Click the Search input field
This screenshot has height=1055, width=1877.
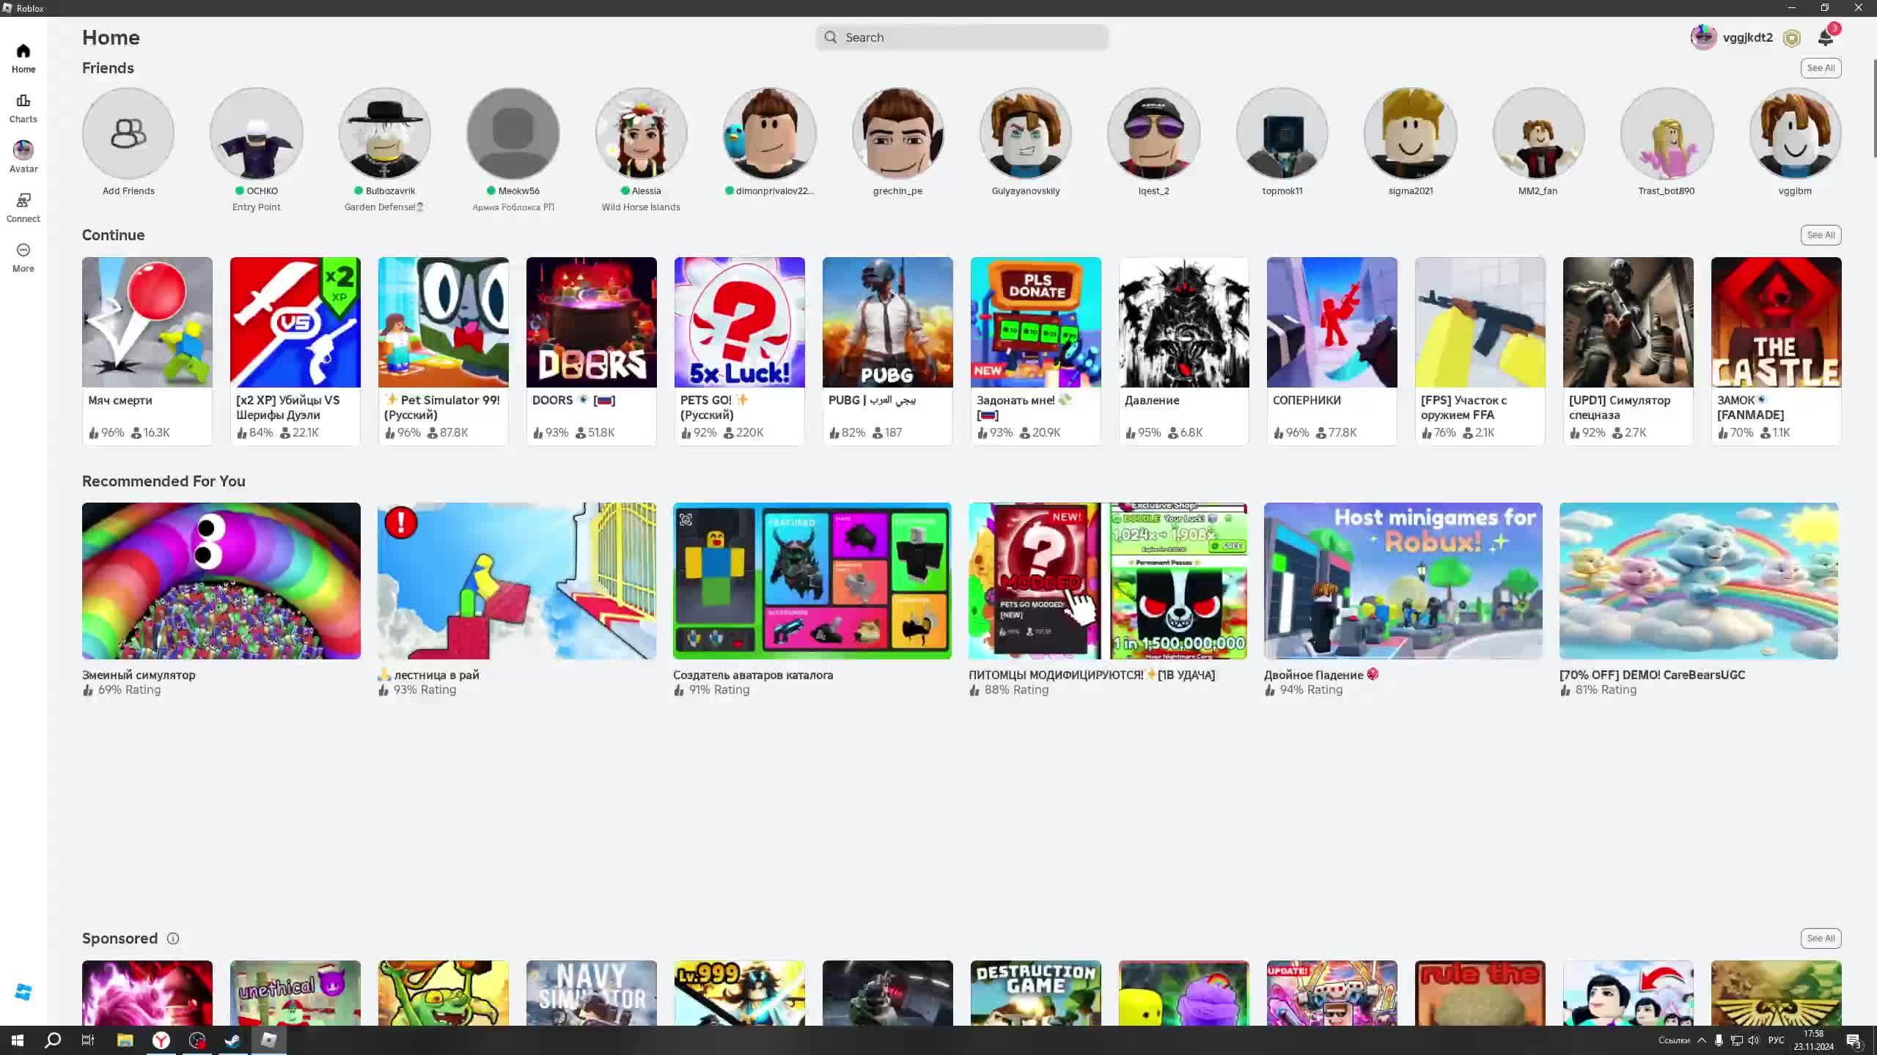tap(961, 37)
